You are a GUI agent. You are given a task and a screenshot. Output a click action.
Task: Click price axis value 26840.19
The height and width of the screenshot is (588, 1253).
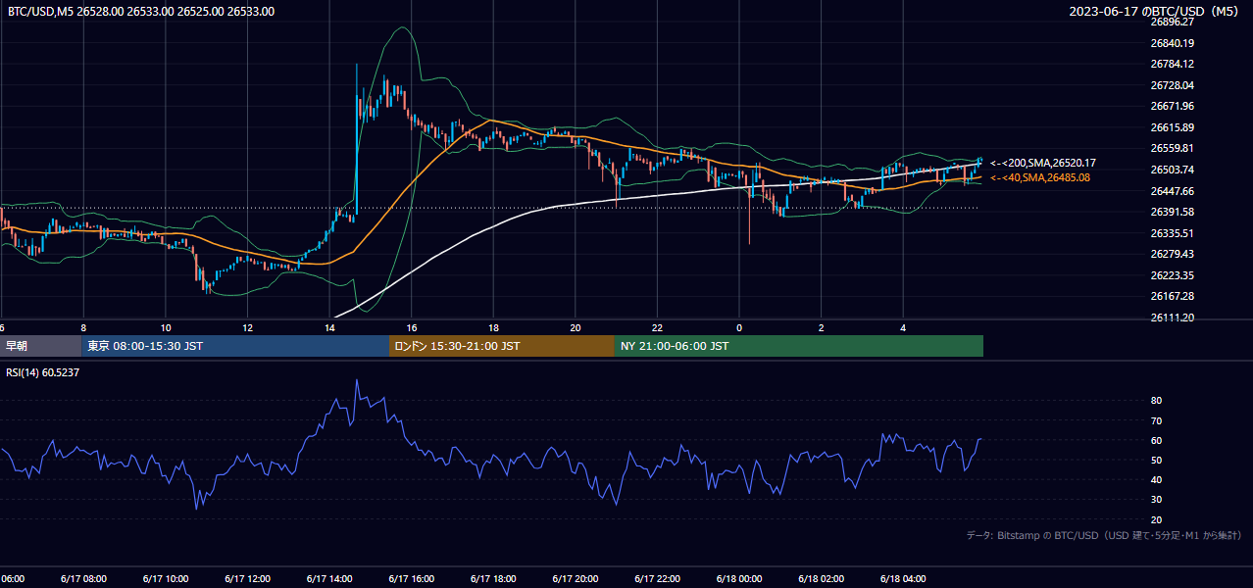point(1173,43)
